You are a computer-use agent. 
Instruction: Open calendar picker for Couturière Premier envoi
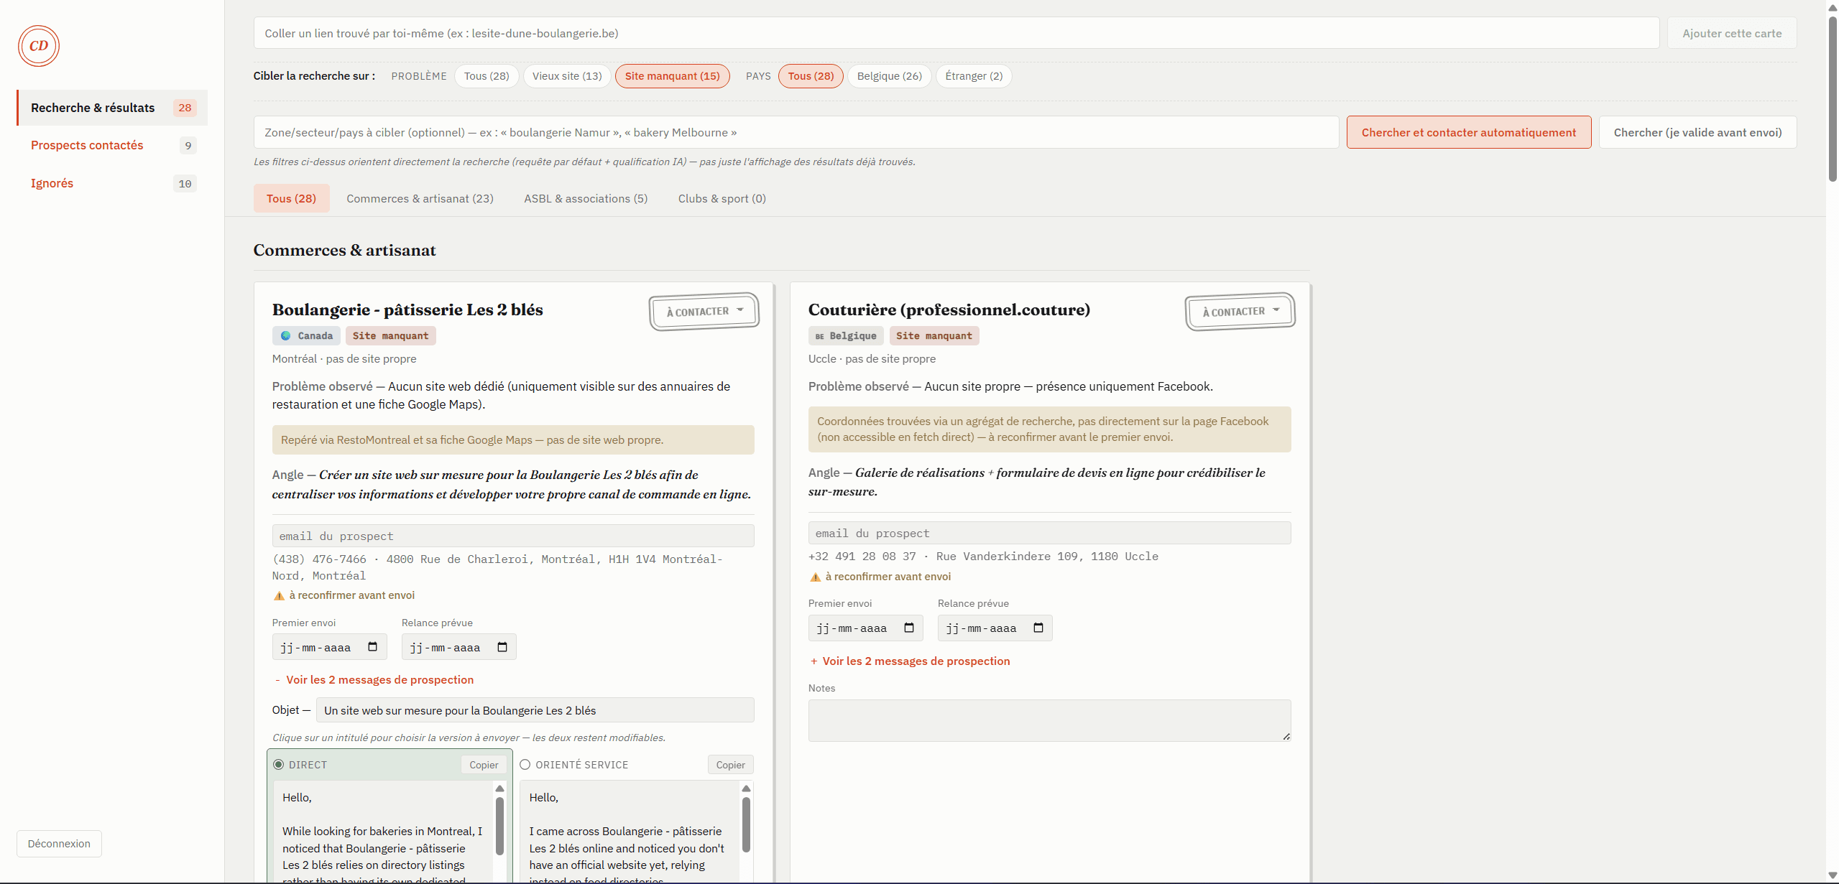(908, 628)
